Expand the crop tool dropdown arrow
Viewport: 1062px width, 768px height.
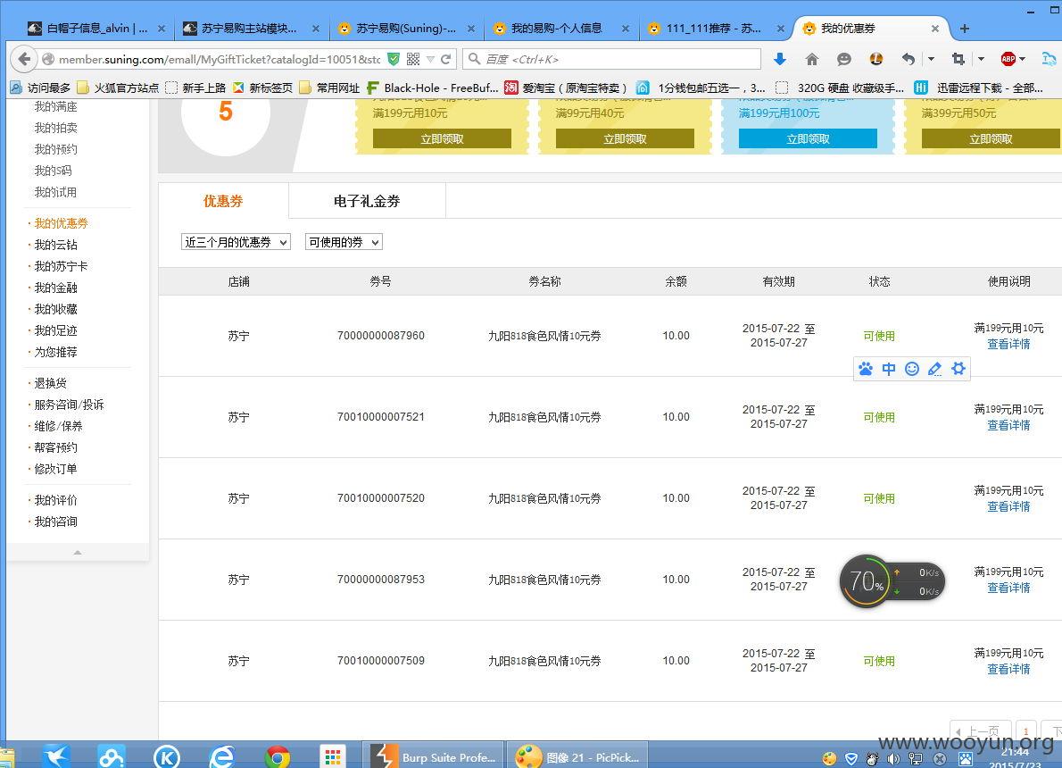click(981, 59)
